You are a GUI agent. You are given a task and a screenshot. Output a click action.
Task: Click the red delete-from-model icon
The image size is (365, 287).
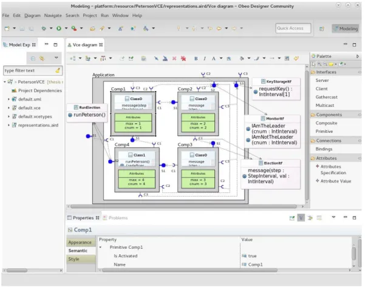(x=183, y=59)
